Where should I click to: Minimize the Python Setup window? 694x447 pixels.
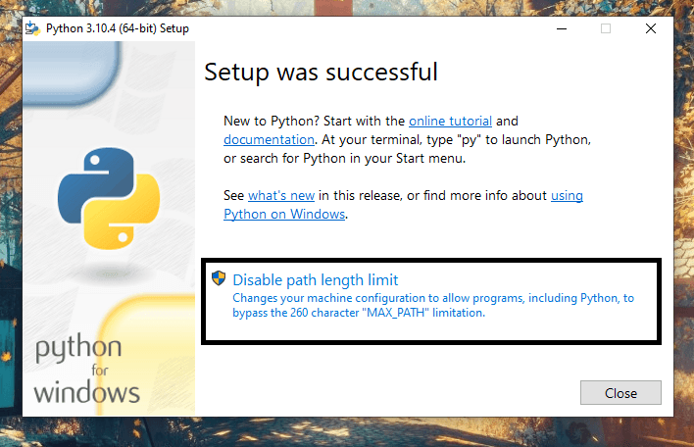pyautogui.click(x=562, y=28)
